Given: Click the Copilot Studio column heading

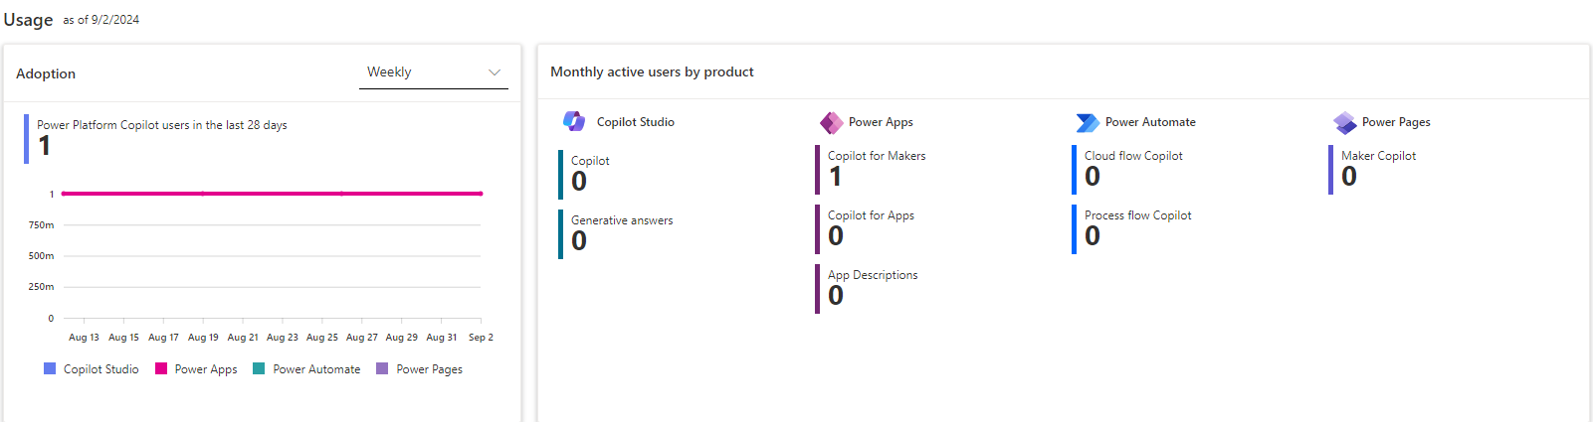Looking at the screenshot, I should click(x=636, y=122).
